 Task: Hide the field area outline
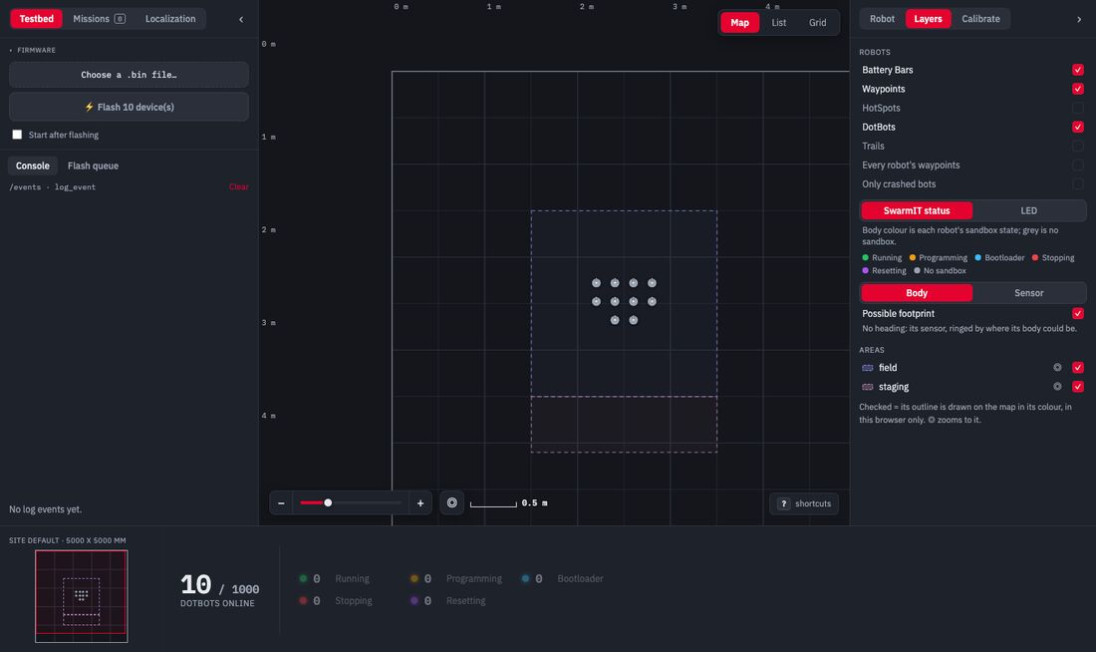coord(1078,367)
